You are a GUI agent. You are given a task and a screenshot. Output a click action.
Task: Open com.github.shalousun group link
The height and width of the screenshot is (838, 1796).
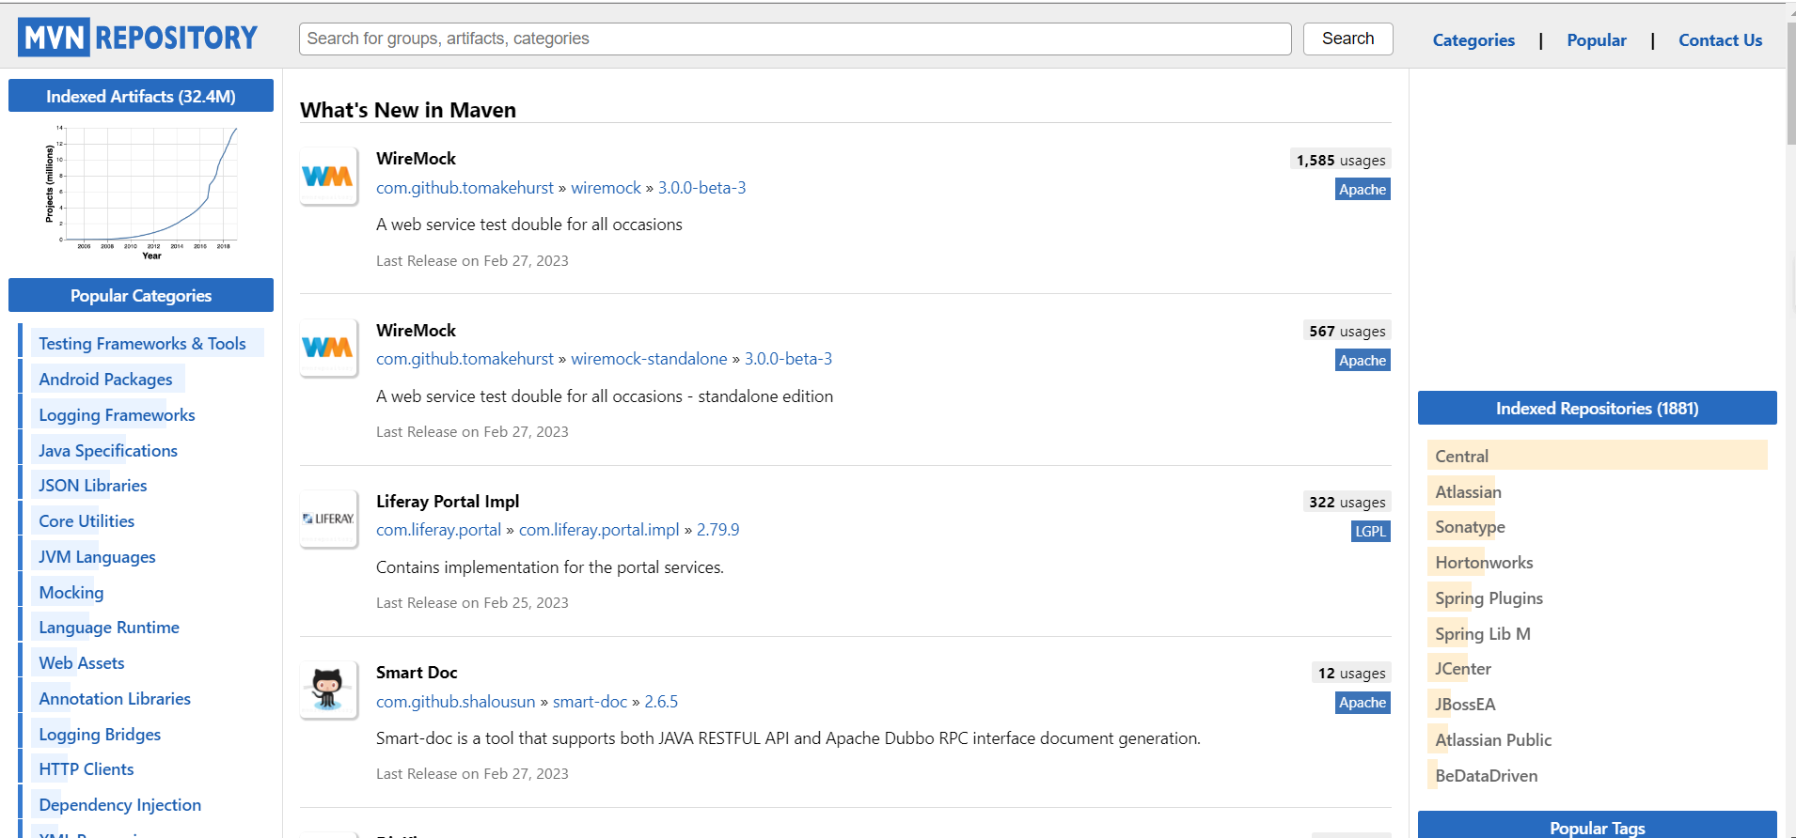point(455,702)
